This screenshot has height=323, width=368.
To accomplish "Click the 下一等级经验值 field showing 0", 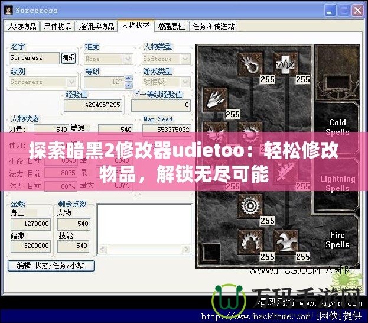I will [161, 105].
